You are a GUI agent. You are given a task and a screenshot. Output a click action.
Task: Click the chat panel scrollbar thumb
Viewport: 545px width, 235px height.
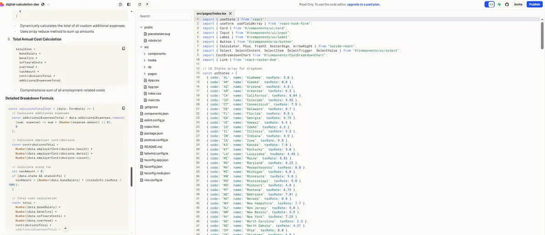132,177
